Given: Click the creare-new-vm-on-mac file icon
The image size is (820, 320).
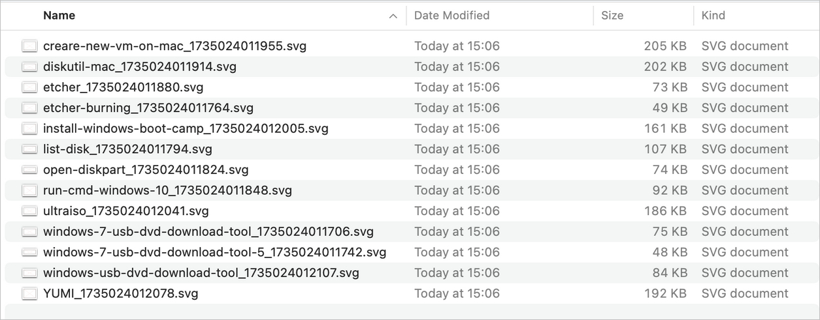Looking at the screenshot, I should click(29, 46).
